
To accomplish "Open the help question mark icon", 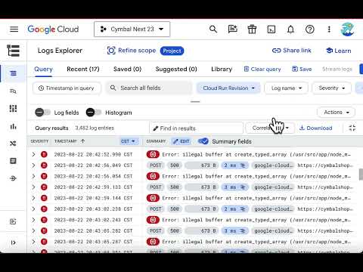I will (x=310, y=29).
